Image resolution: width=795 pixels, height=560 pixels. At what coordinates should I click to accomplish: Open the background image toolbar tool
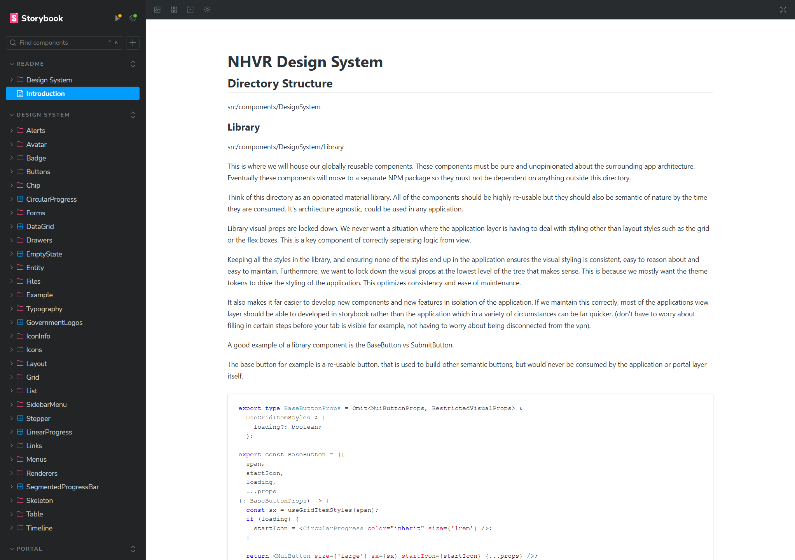coord(157,10)
